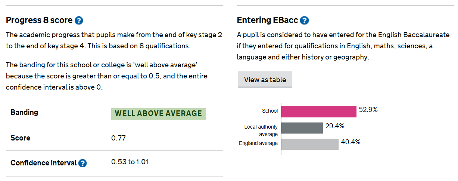The image size is (458, 181).
Task: Click the England average axis label
Action: (258, 143)
